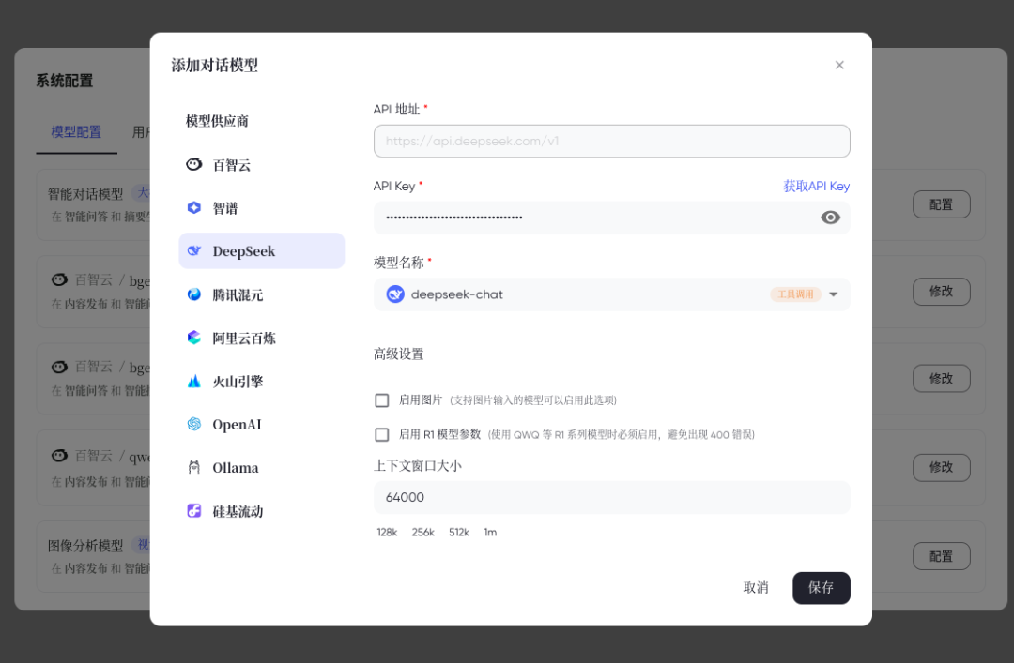Click the 阿里云百炼 provider icon

(194, 338)
